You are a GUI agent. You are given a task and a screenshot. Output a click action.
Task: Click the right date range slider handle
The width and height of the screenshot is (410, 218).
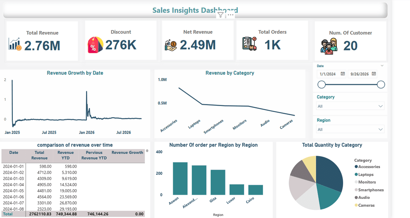point(381,84)
